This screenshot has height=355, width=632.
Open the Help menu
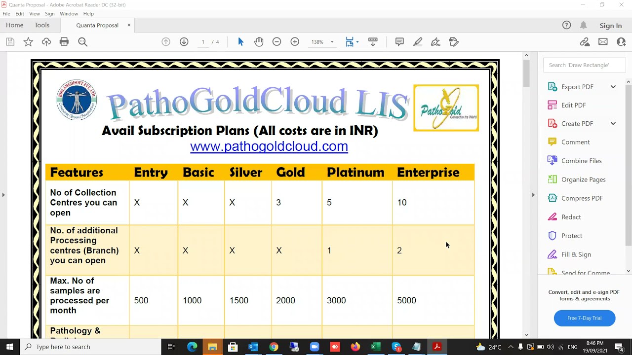tap(88, 14)
